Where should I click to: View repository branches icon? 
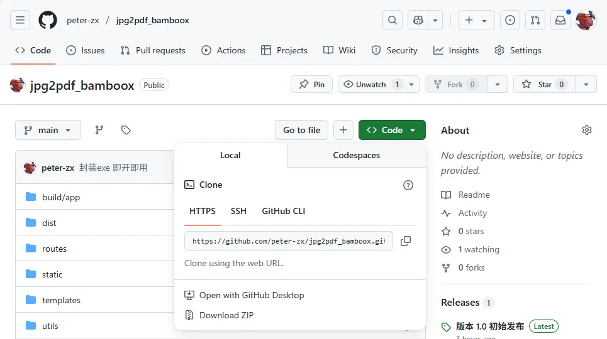coord(99,130)
